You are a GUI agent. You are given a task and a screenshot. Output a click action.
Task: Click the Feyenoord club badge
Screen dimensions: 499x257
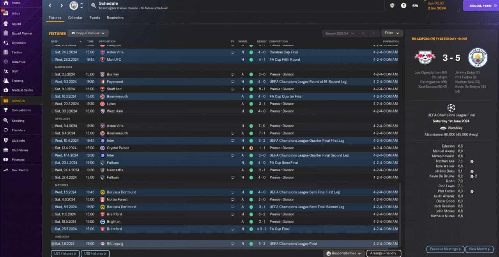[x=103, y=82]
